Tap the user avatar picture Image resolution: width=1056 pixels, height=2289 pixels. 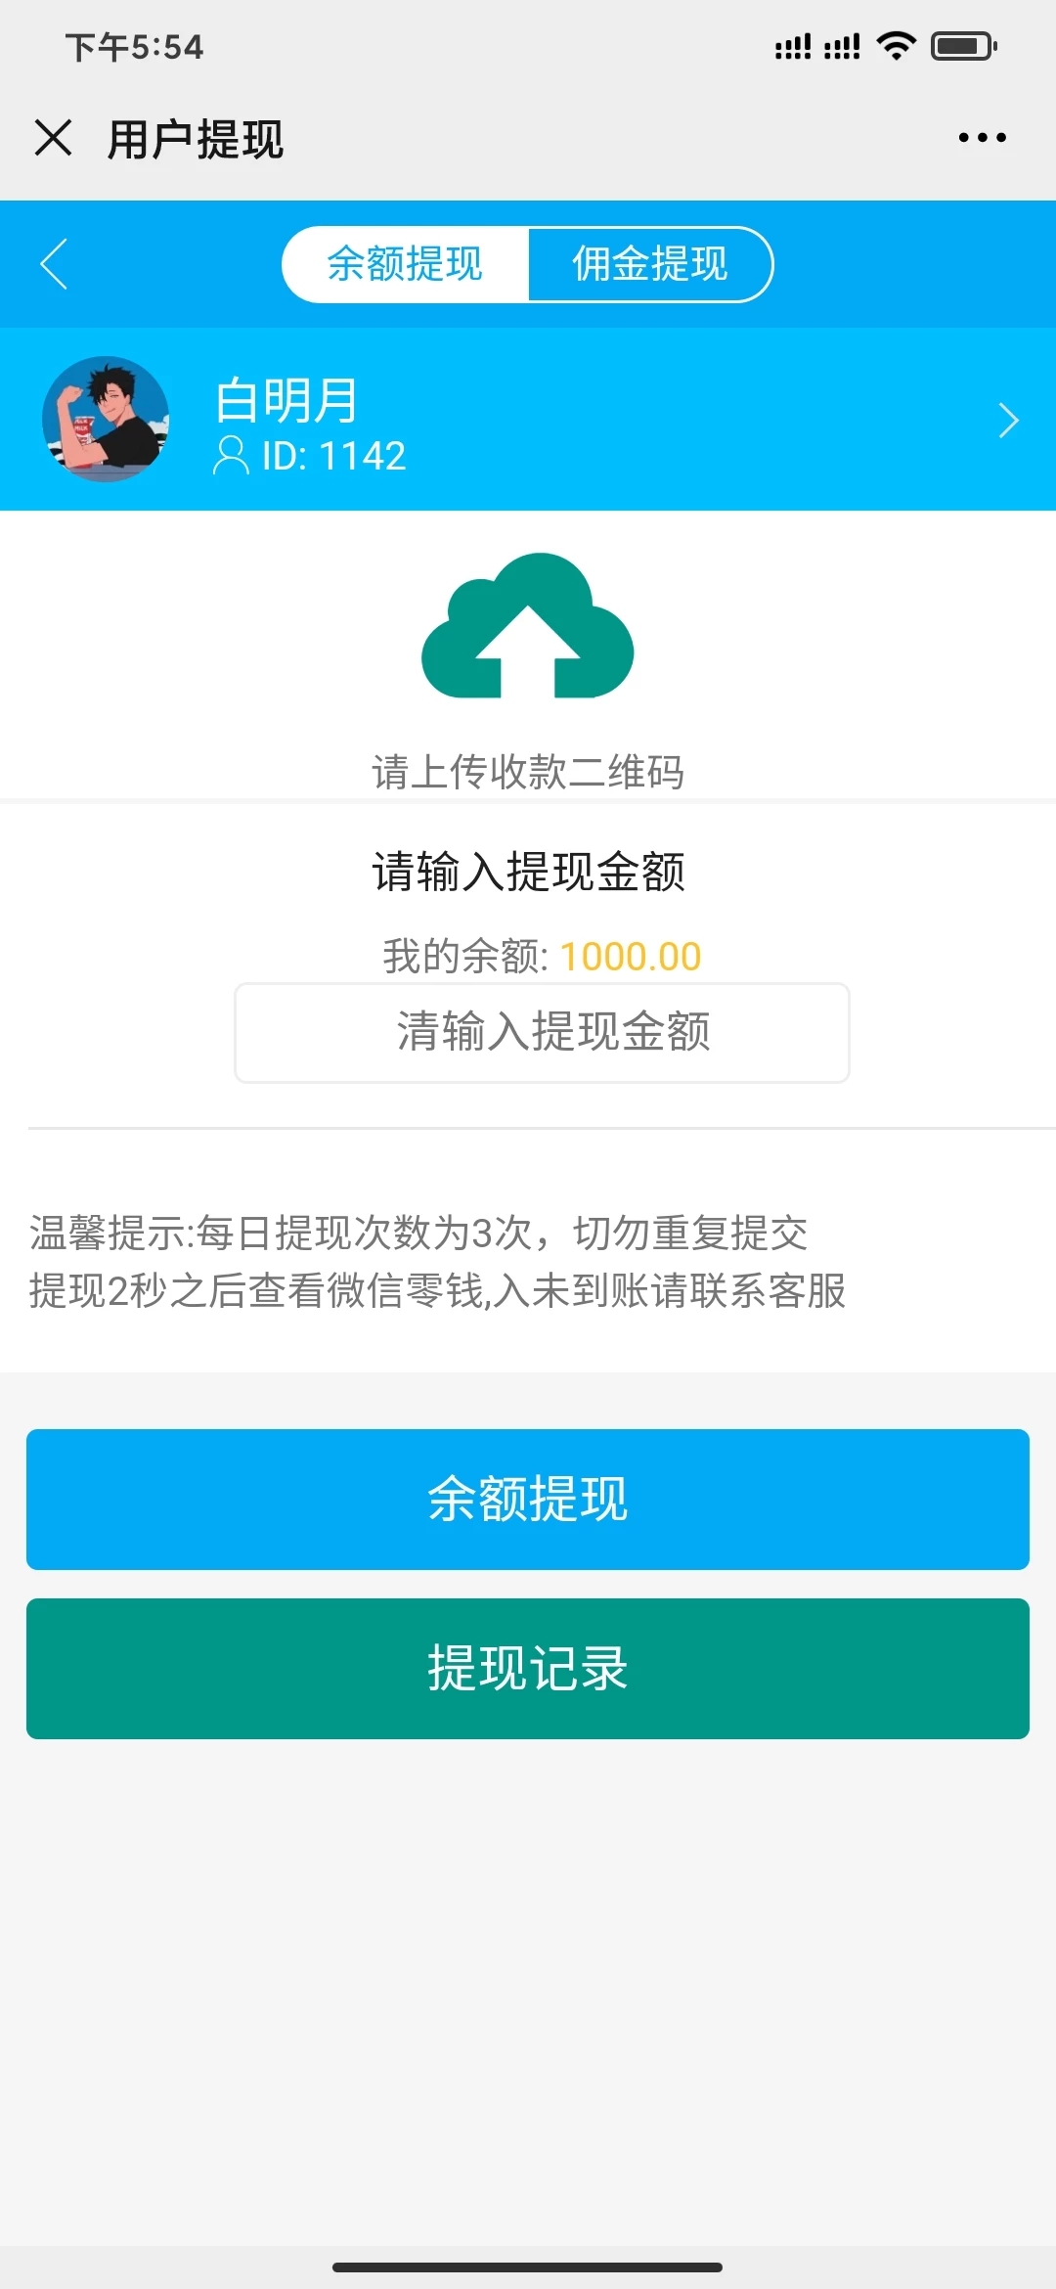tap(106, 419)
